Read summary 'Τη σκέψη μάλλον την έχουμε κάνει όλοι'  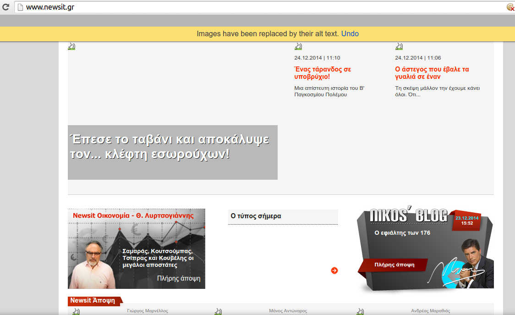tap(437, 91)
